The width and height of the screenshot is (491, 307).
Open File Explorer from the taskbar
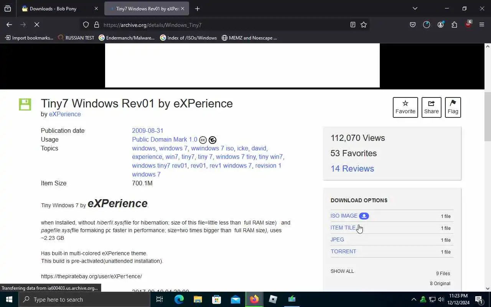198,299
